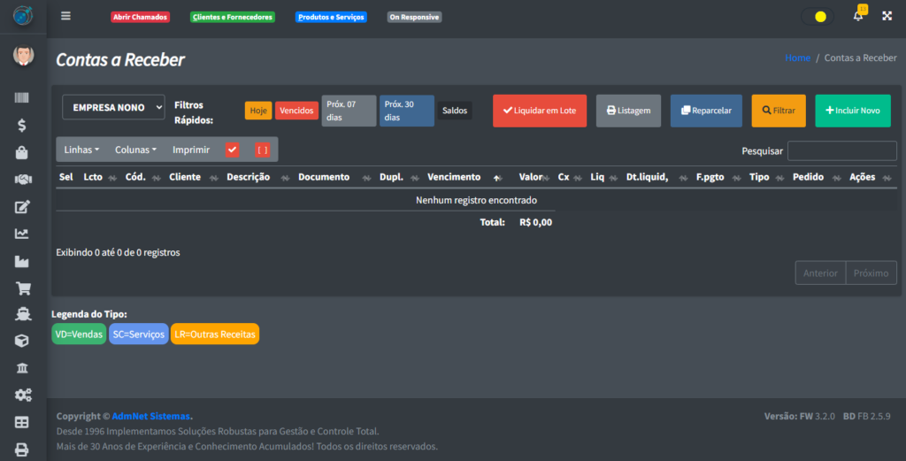
Task: Toggle the dark mode switch
Action: click(x=816, y=17)
